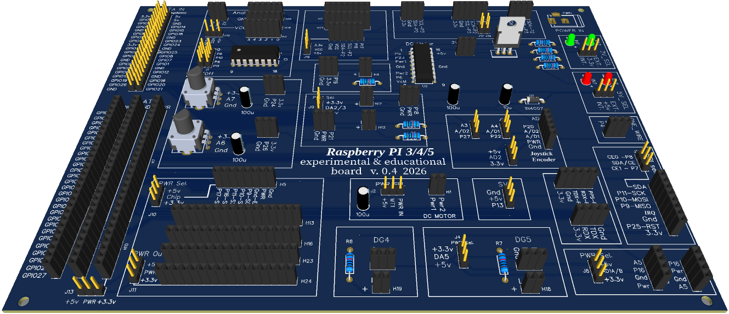The image size is (729, 314).
Task: Select the DG5 section label
Action: click(523, 240)
